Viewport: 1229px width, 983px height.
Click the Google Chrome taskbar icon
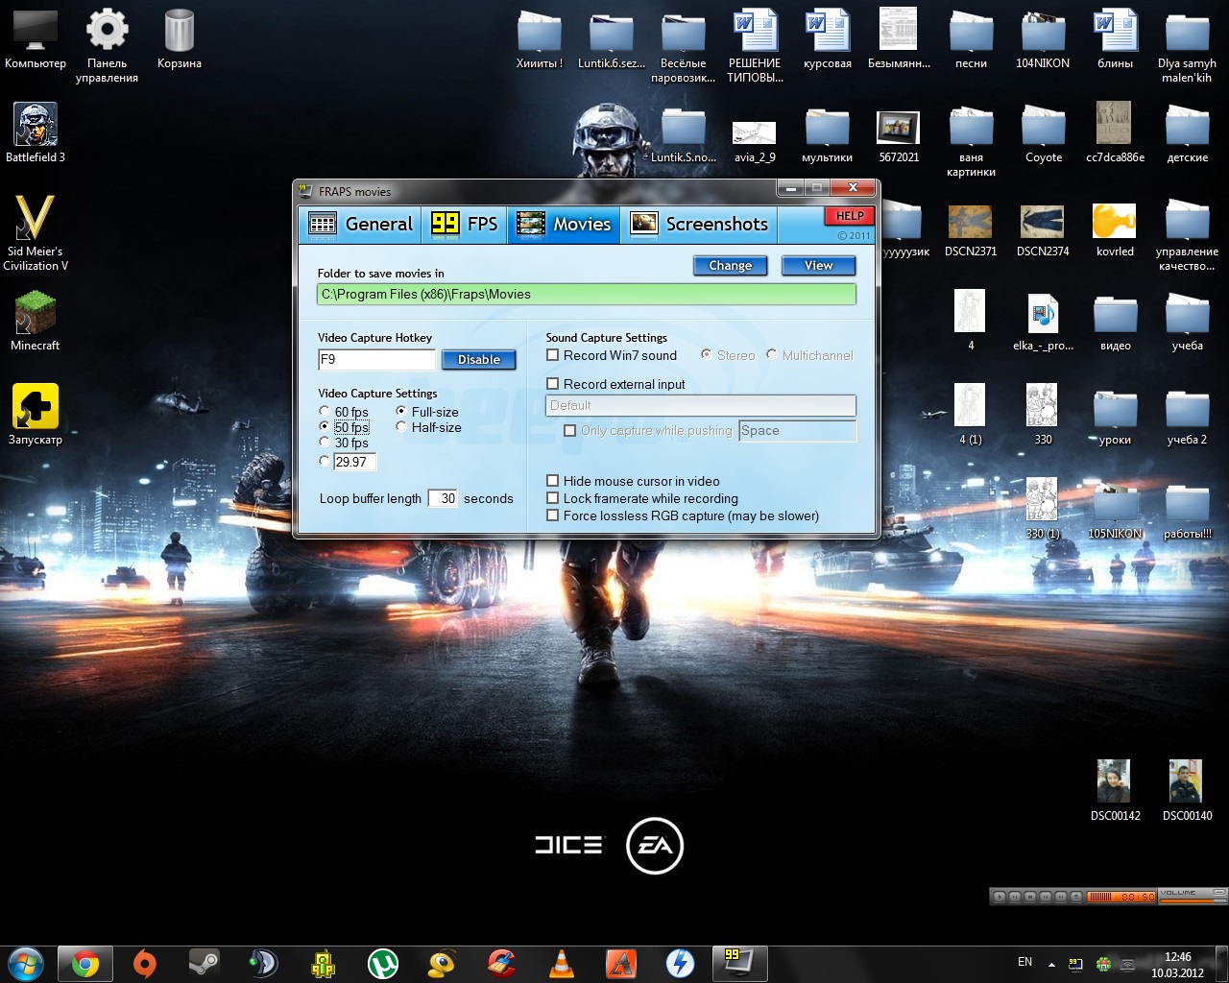[85, 963]
